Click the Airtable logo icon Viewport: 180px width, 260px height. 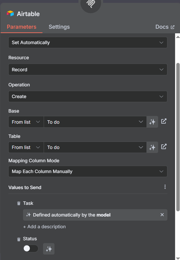tap(10, 14)
